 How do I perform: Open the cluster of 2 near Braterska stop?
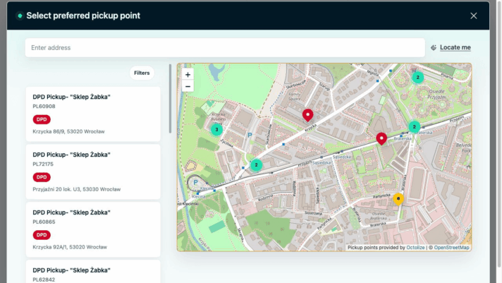click(415, 126)
